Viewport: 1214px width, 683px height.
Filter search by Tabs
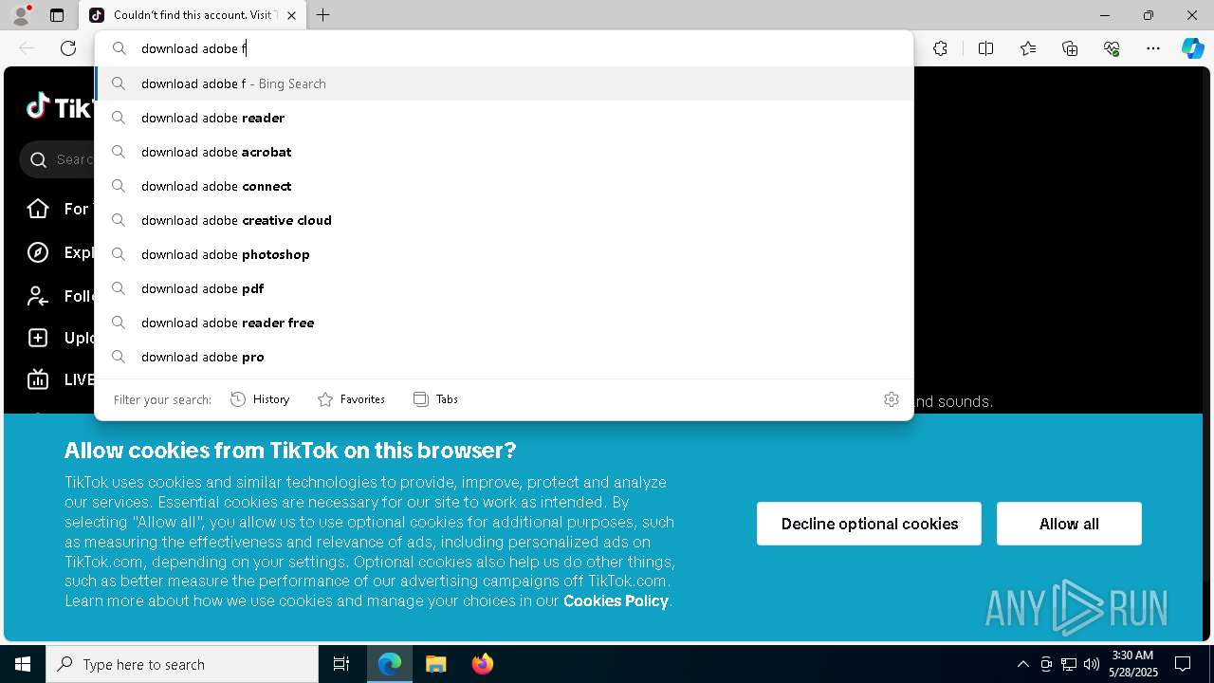tap(435, 399)
